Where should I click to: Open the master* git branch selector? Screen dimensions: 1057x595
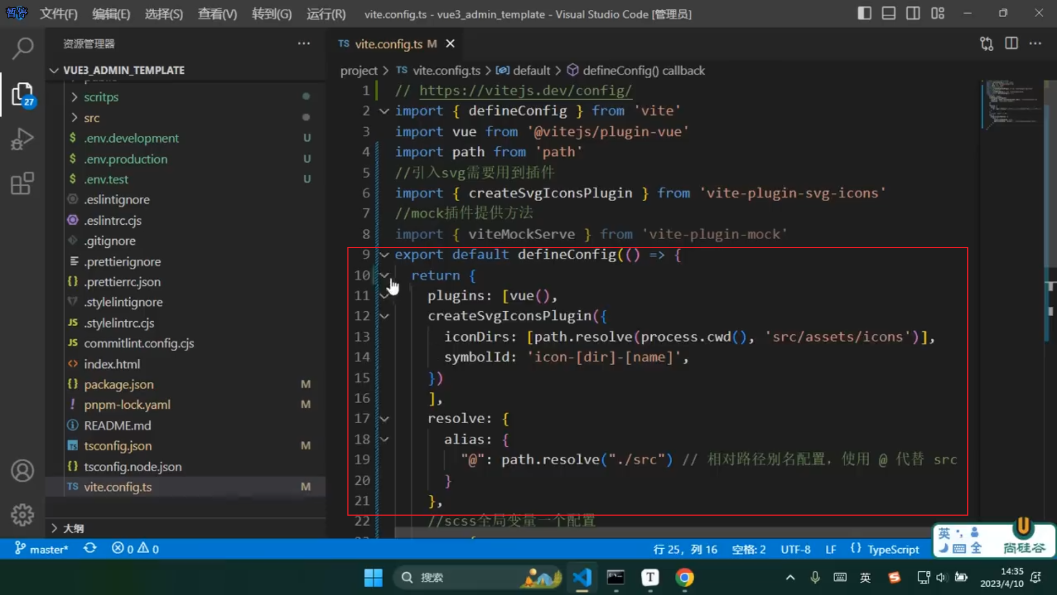(41, 549)
